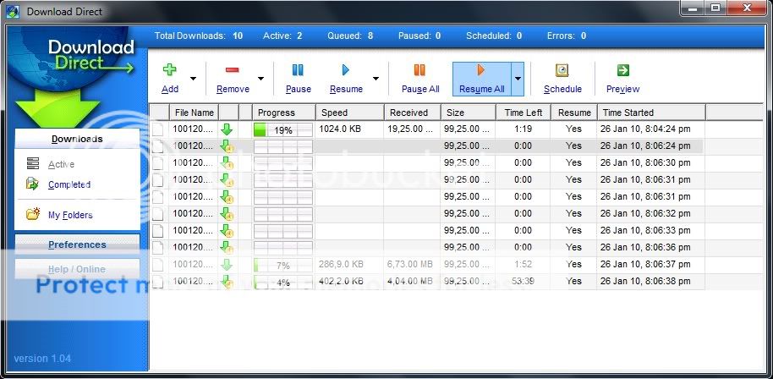The height and width of the screenshot is (379, 773).
Task: Click the Pause All button label
Action: click(x=420, y=89)
